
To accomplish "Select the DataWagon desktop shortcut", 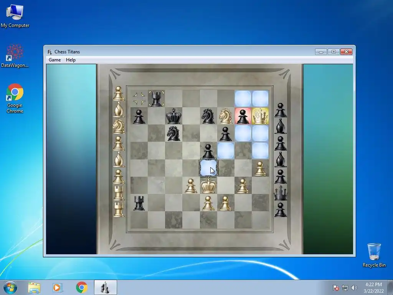I will point(15,56).
